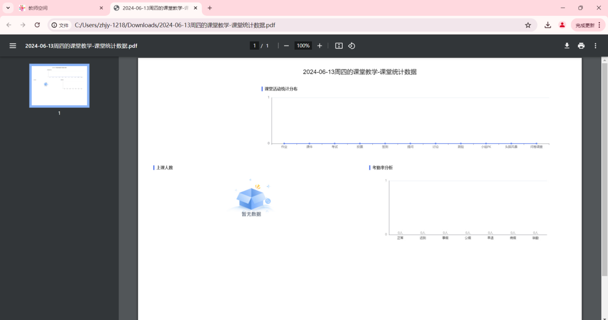Select page 1 thumbnail in sidebar
Screen dimensions: 608x320
point(59,86)
